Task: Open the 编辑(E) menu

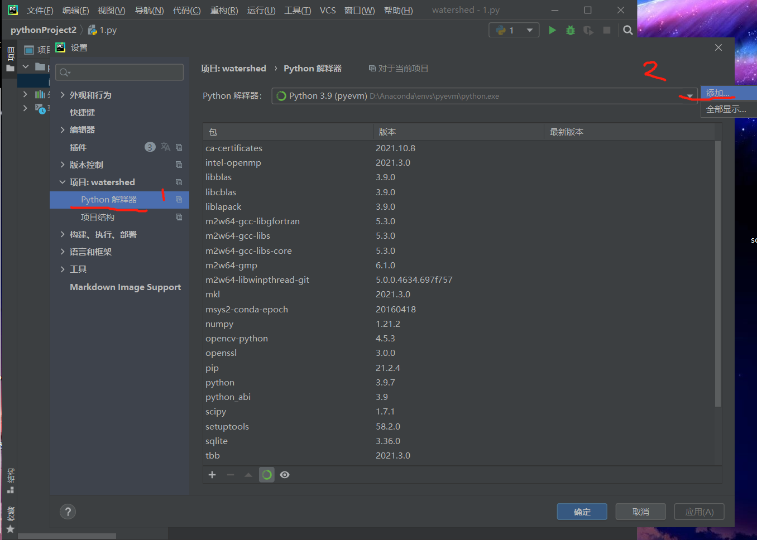Action: [75, 10]
